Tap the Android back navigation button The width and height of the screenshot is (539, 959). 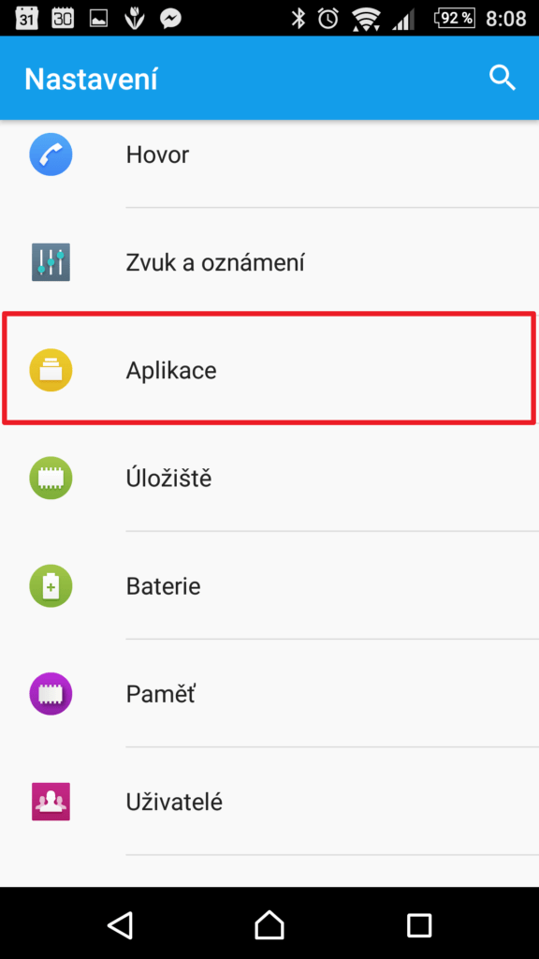pos(120,924)
